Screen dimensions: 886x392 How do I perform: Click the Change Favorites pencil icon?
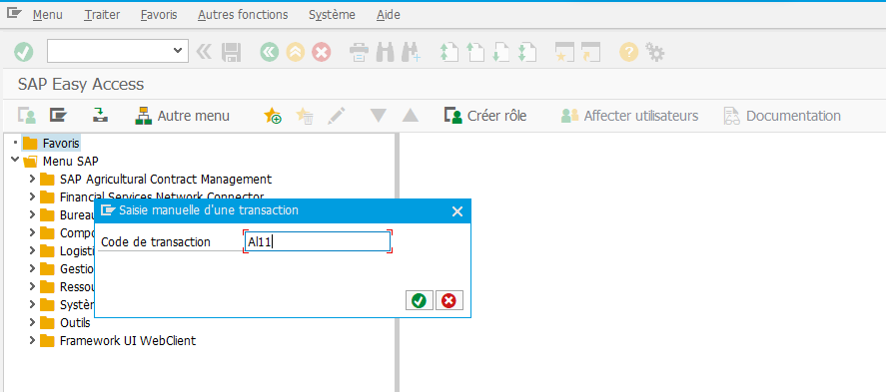(x=337, y=116)
